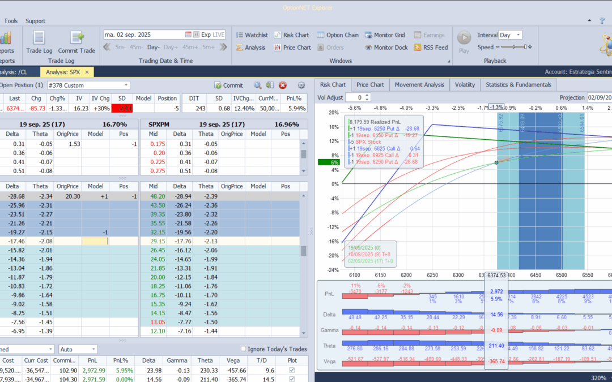The image size is (612, 382).
Task: Open the Watchlist window
Action: tap(252, 35)
